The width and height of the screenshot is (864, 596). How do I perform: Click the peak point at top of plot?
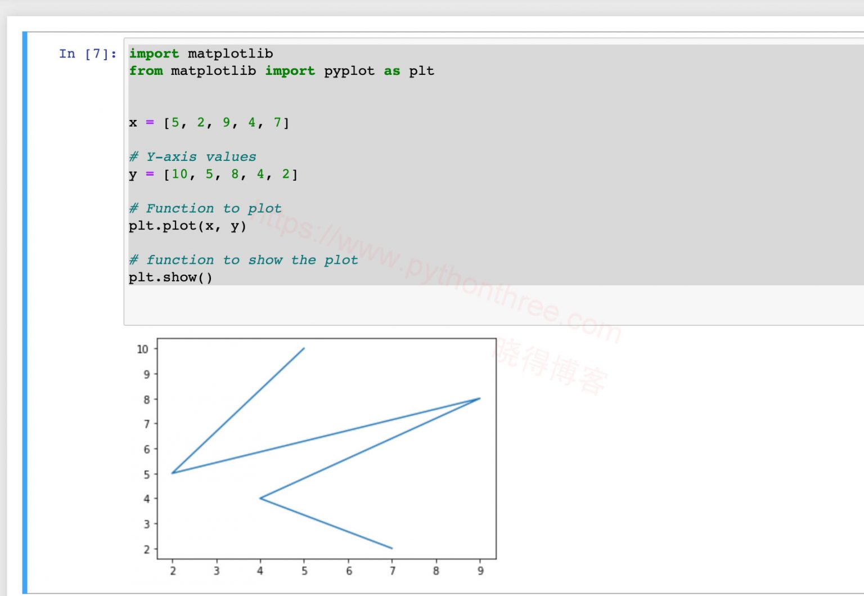click(303, 348)
